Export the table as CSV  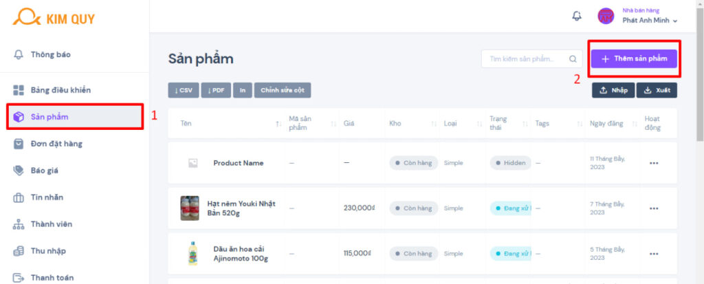[x=184, y=90]
